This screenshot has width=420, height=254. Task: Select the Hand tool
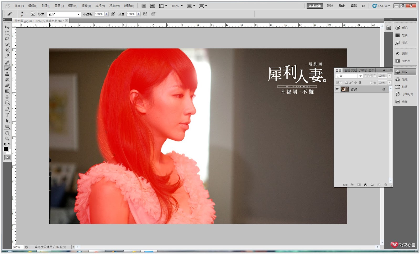coord(7,133)
